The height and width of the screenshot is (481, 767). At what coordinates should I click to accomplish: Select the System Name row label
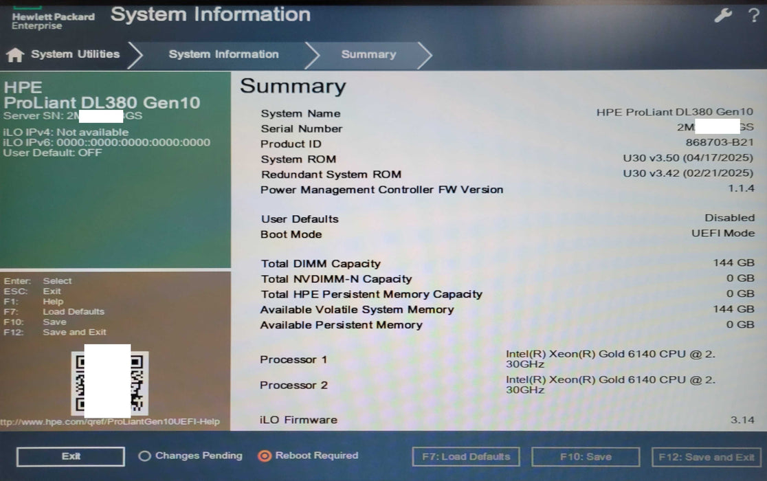pyautogui.click(x=300, y=113)
